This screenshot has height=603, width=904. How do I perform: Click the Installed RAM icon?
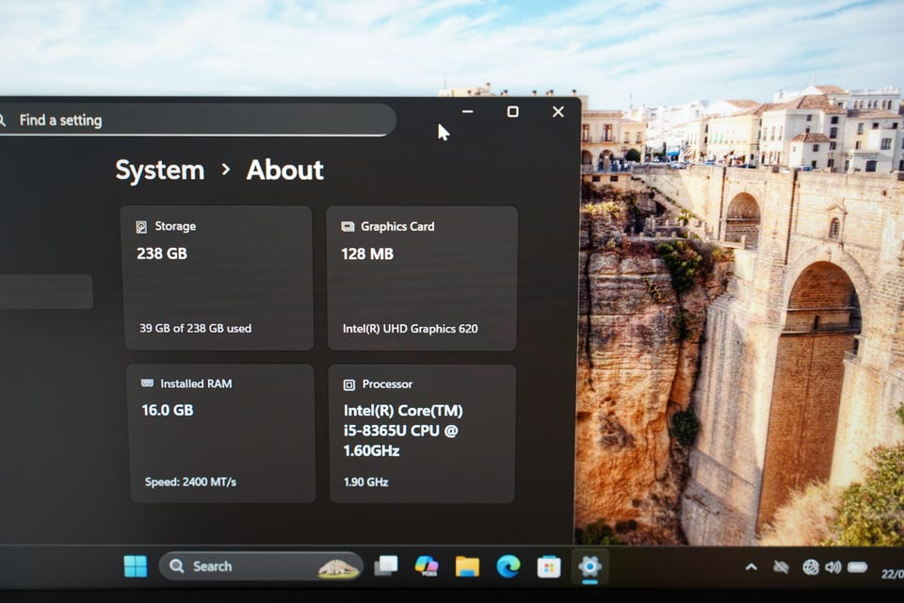point(148,383)
